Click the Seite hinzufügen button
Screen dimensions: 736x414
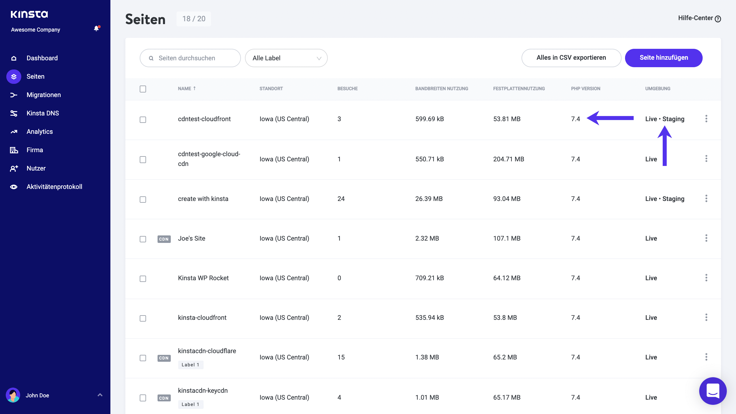pyautogui.click(x=664, y=58)
